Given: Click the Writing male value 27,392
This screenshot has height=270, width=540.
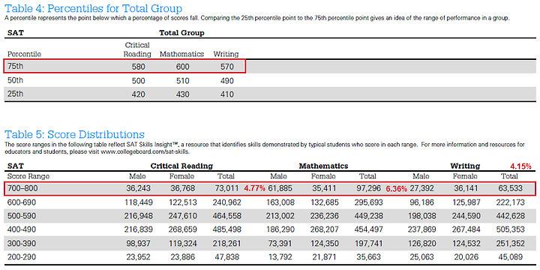Looking at the screenshot, I should [422, 188].
